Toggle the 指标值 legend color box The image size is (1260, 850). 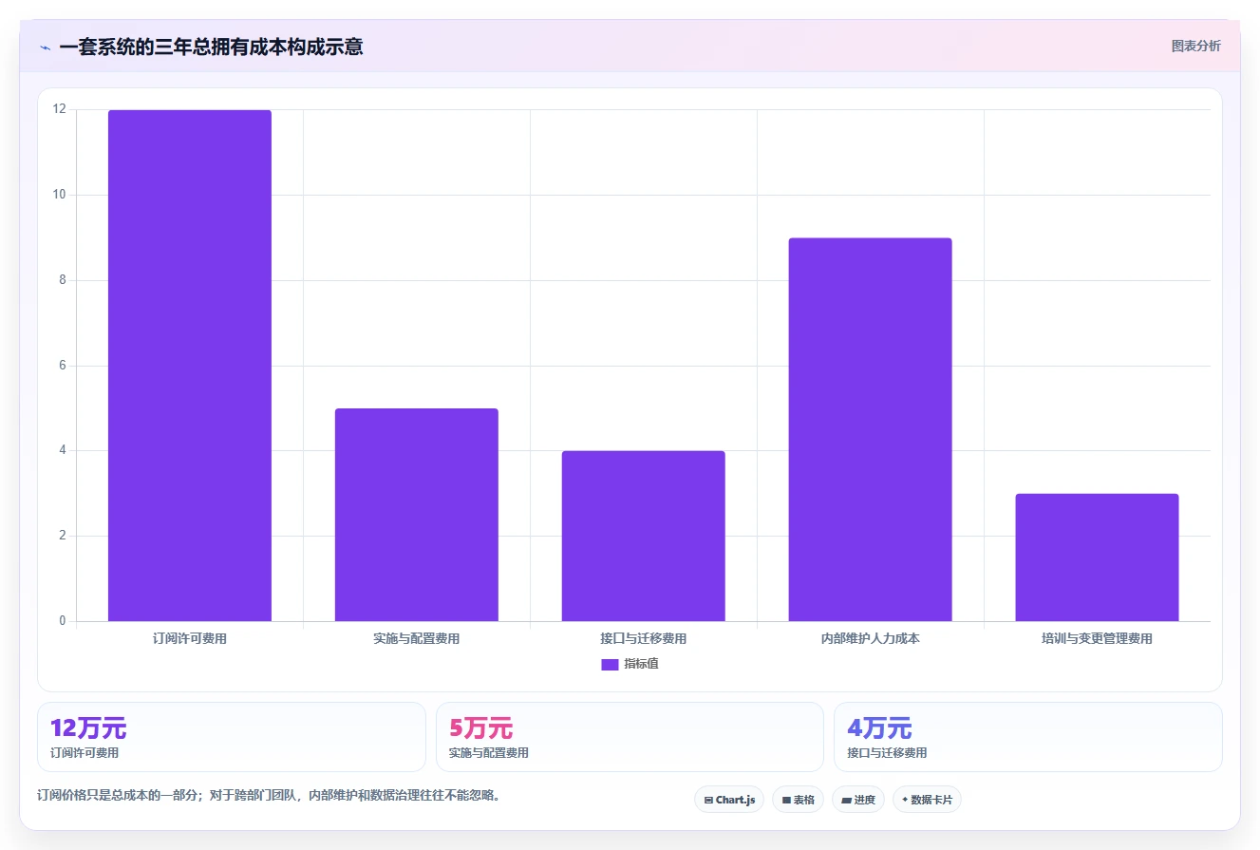point(610,664)
